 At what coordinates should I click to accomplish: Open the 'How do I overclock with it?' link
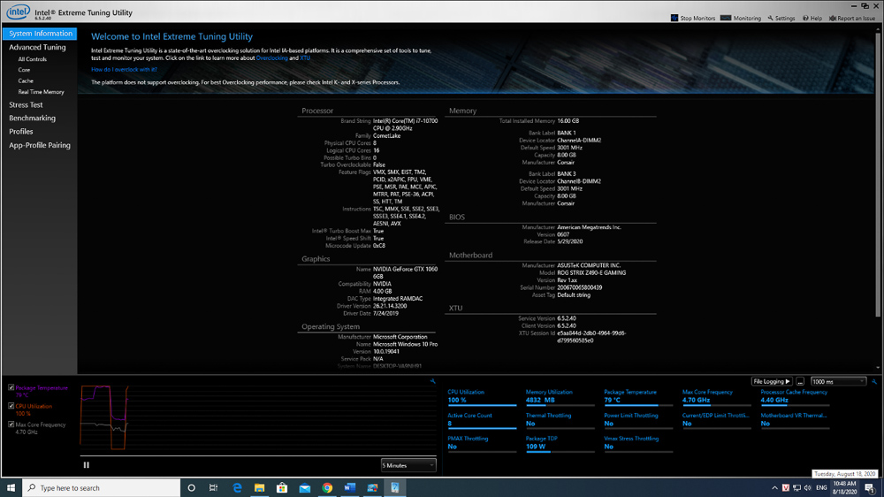coord(124,69)
